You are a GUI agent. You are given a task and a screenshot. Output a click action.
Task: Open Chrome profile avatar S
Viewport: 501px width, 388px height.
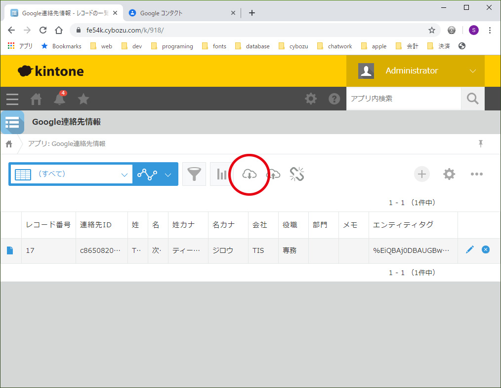tap(473, 30)
